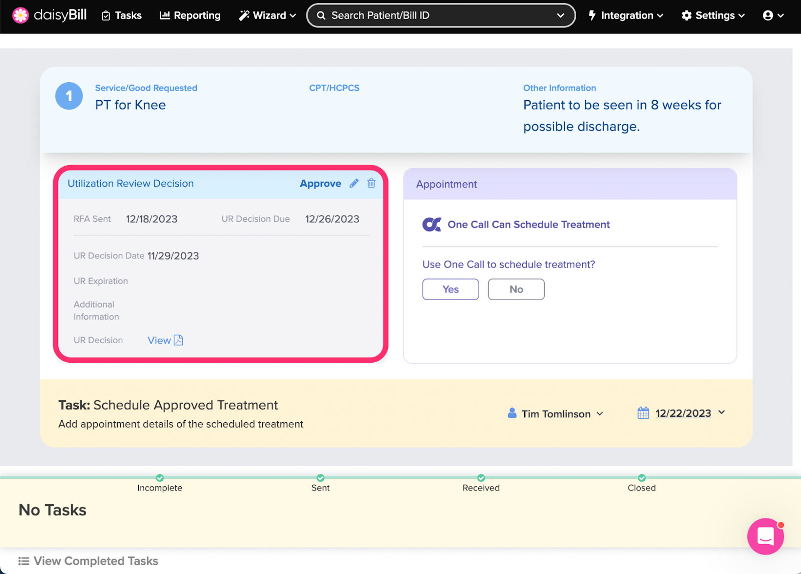Select Yes to use One Call scheduling
The height and width of the screenshot is (574, 801).
click(450, 290)
